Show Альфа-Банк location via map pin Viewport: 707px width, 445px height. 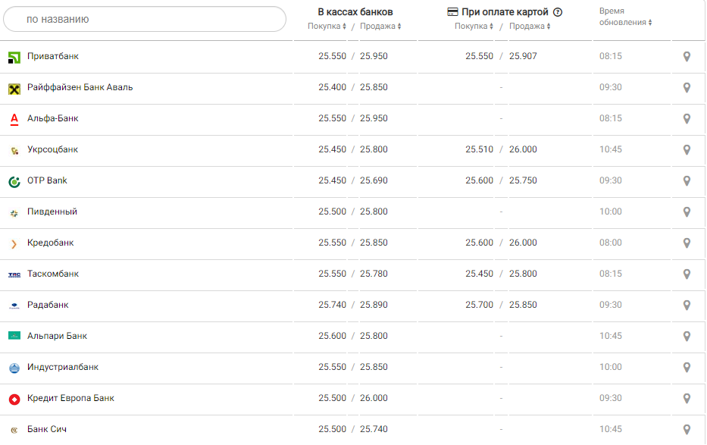[x=687, y=119]
